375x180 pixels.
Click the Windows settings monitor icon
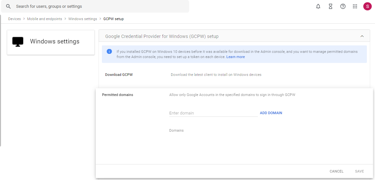click(18, 42)
